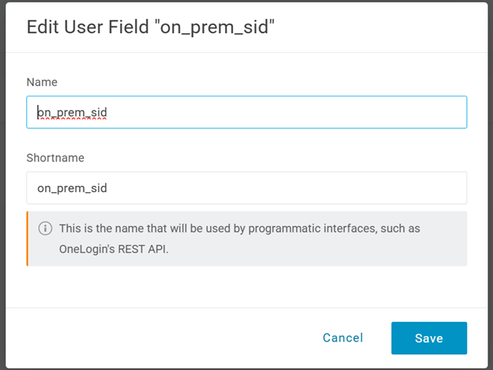Click the dialog footer left of Cancel

click(x=158, y=338)
